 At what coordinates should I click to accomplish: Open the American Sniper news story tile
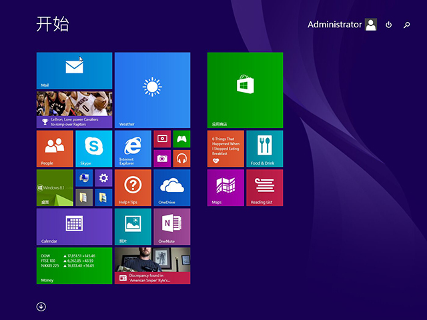point(153,266)
